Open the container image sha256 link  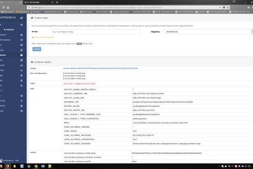pos(97,68)
